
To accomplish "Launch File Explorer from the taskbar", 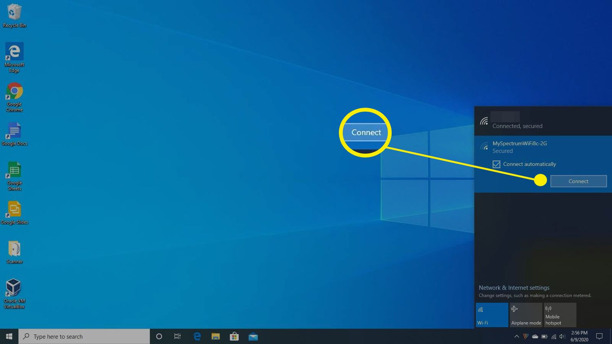I will [x=215, y=337].
